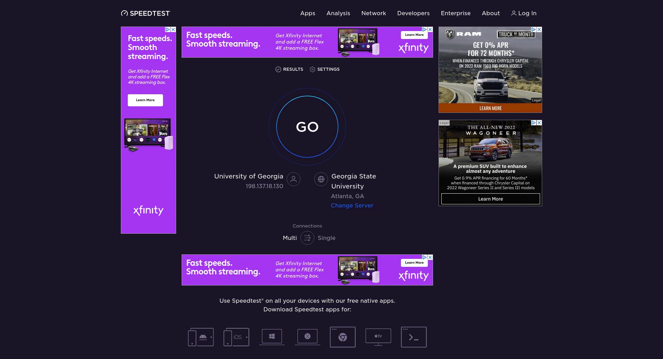663x359 pixels.
Task: Close the Wagoneer ad
Action: (x=539, y=123)
